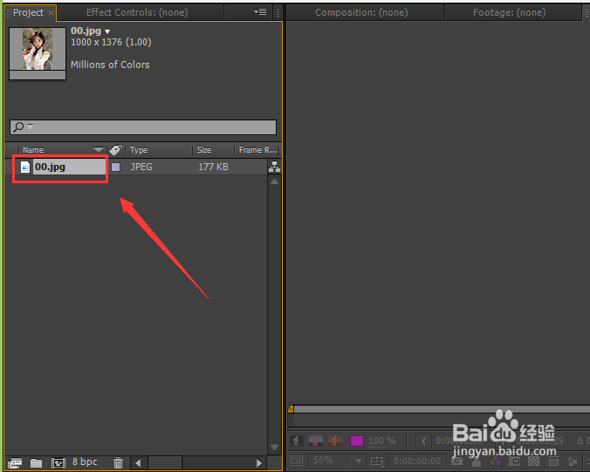590x472 pixels.
Task: Click the Name column sort arrow
Action: pyautogui.click(x=99, y=150)
